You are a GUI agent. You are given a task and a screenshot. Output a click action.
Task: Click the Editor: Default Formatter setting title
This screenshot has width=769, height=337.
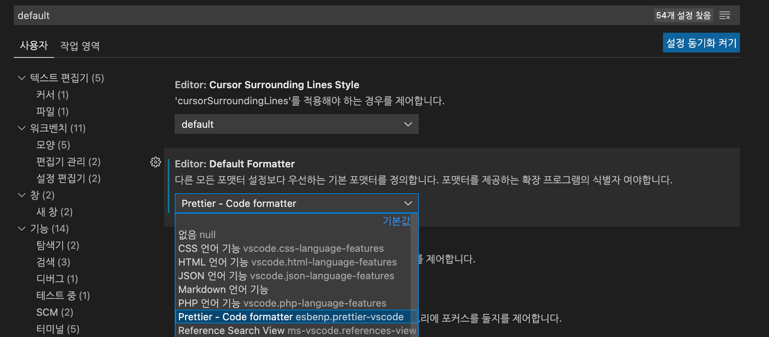[x=235, y=164]
